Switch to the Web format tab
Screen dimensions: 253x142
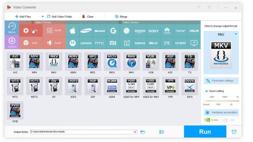tap(31, 43)
